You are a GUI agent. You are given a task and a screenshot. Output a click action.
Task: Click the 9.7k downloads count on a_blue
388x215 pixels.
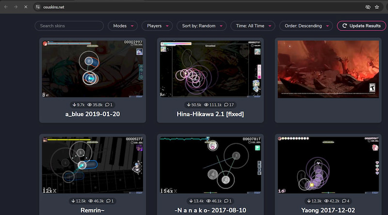click(79, 105)
